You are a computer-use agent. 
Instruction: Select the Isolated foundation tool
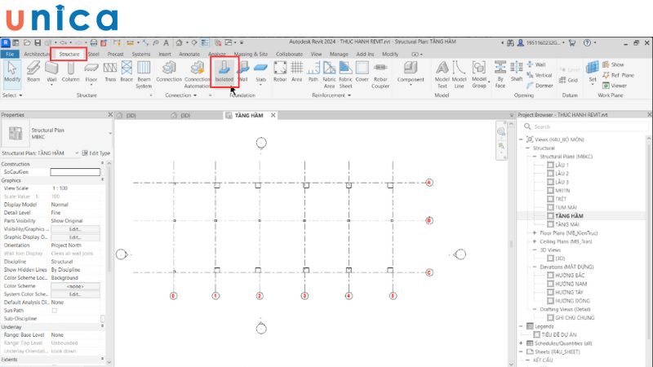pos(224,72)
